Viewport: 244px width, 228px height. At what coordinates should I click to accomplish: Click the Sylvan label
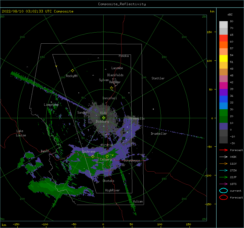[104, 80]
